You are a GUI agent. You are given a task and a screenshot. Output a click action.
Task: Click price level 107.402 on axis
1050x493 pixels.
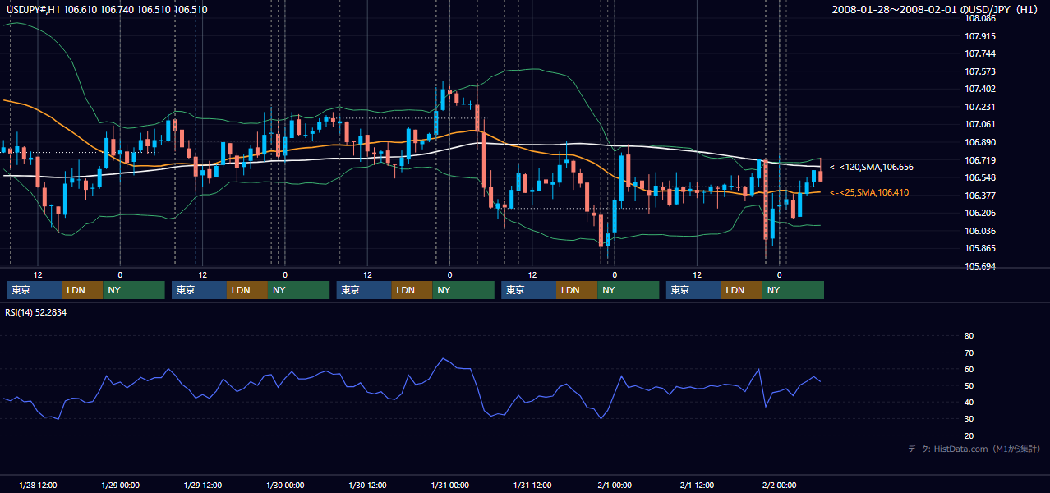(980, 89)
